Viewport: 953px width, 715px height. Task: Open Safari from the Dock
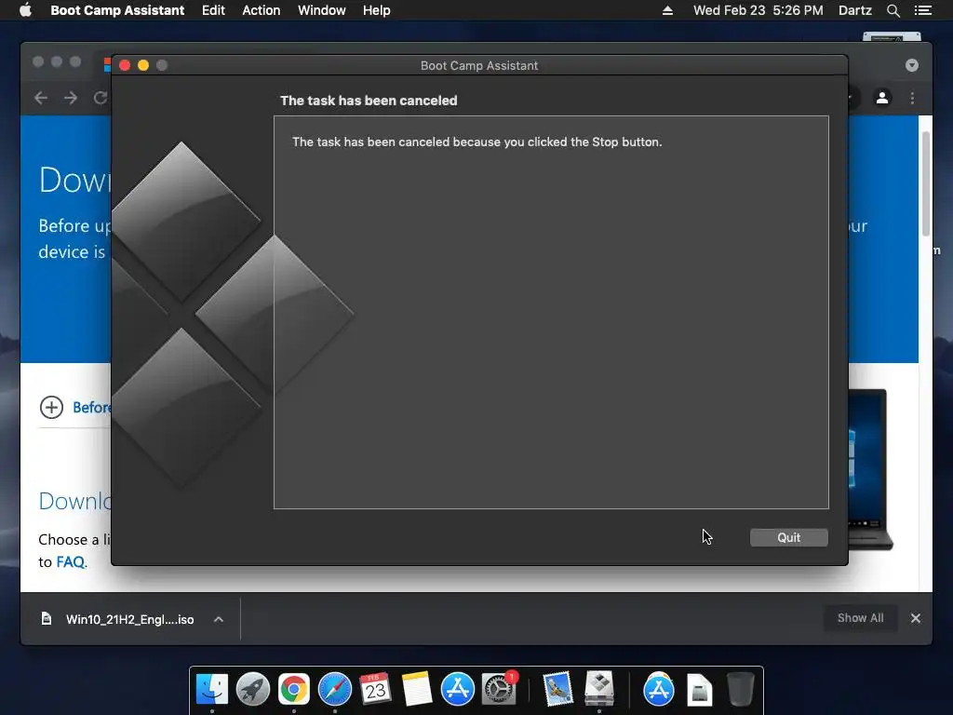click(x=335, y=690)
